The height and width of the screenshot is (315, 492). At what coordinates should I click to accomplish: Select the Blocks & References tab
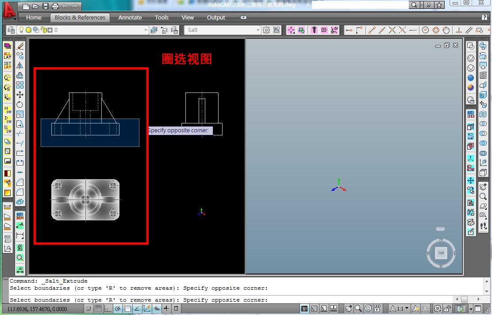[x=80, y=18]
